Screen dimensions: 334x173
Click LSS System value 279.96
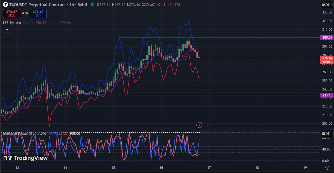point(65,22)
